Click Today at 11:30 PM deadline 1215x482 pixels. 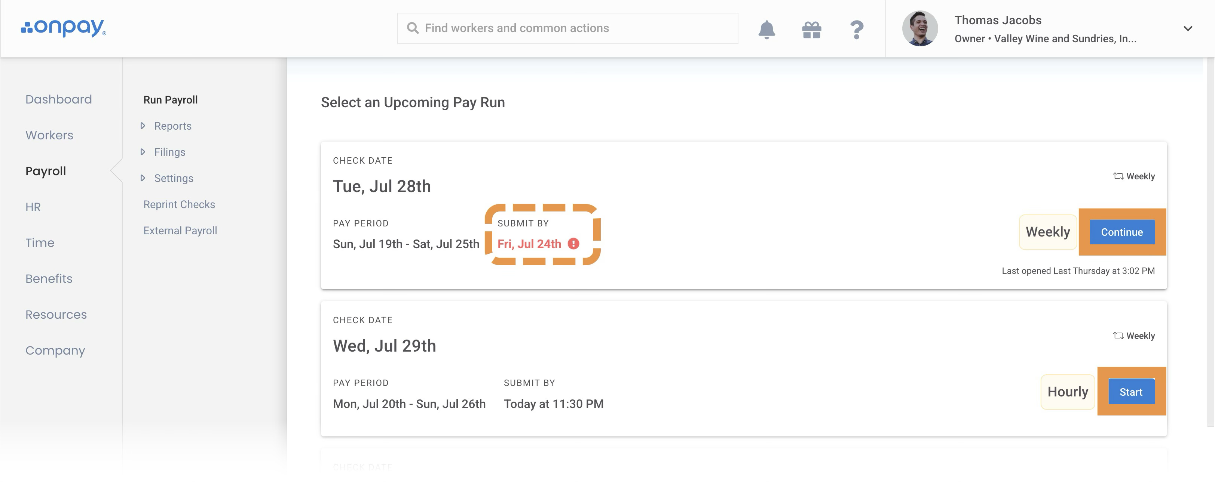pos(554,404)
